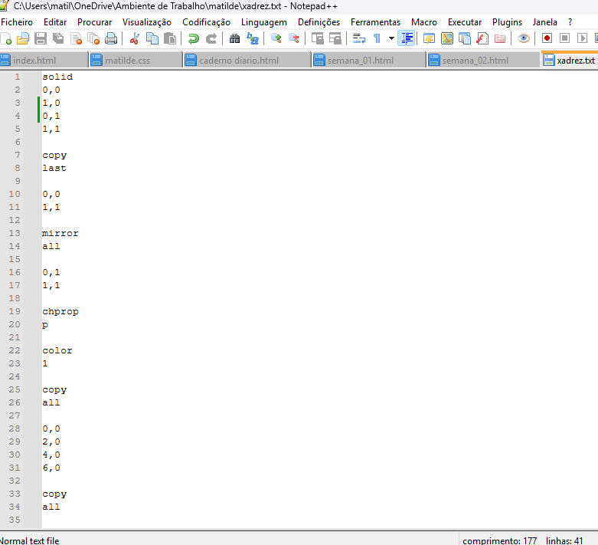The height and width of the screenshot is (545, 598).
Task: Switch to the semana_01.html tab
Action: 360,60
